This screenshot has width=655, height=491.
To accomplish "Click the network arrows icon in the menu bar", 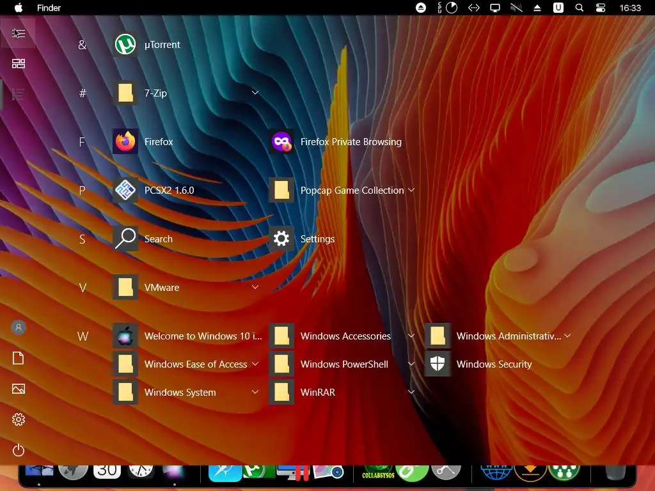I will 474,8.
